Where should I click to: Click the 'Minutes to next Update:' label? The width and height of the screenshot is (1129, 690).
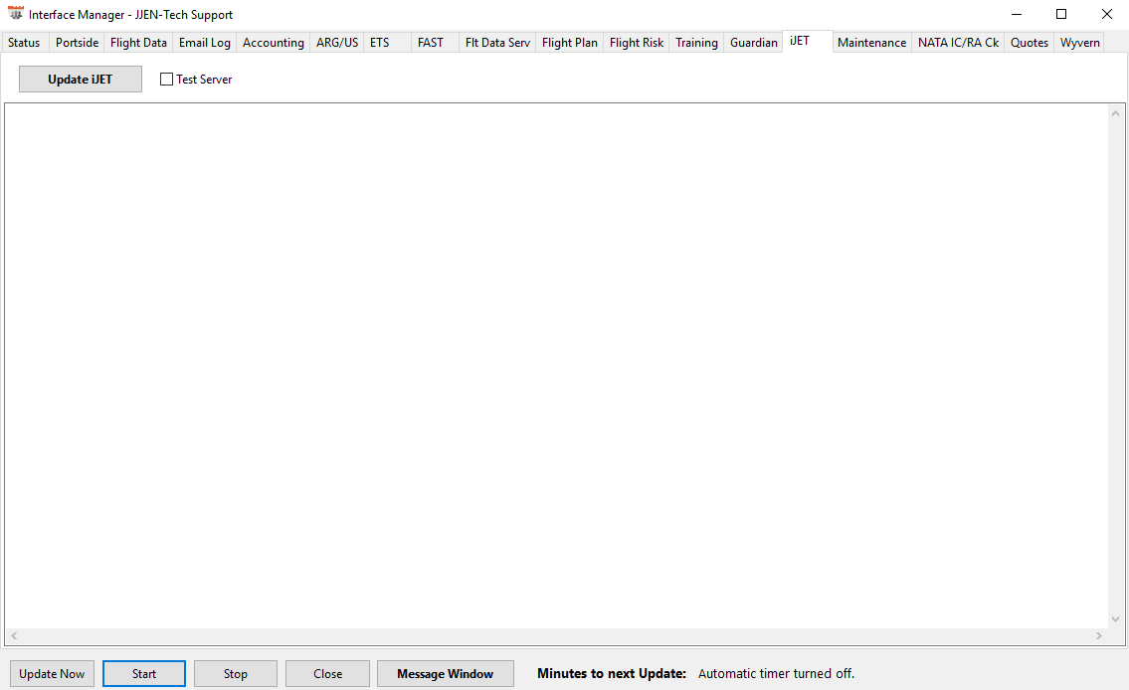(x=612, y=673)
